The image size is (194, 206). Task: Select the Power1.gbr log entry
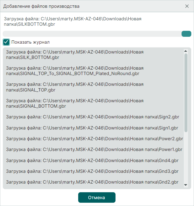pyautogui.click(x=94, y=149)
